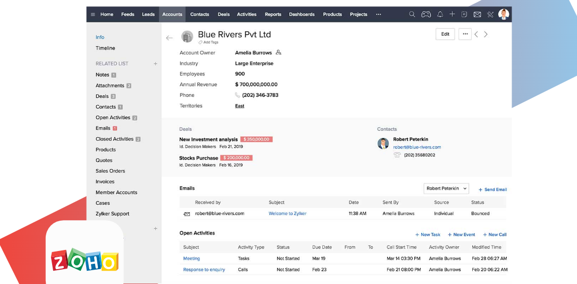This screenshot has height=284, width=577.
Task: Click the New Event link
Action: pos(462,235)
